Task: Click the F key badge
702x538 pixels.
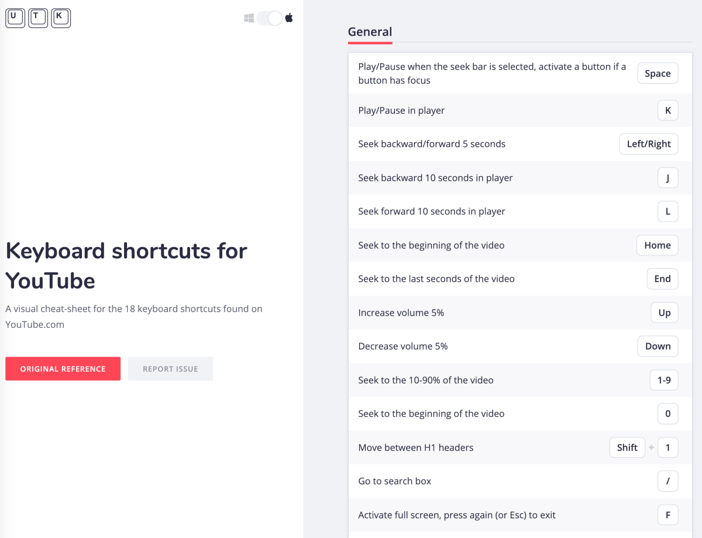Action: click(x=667, y=515)
